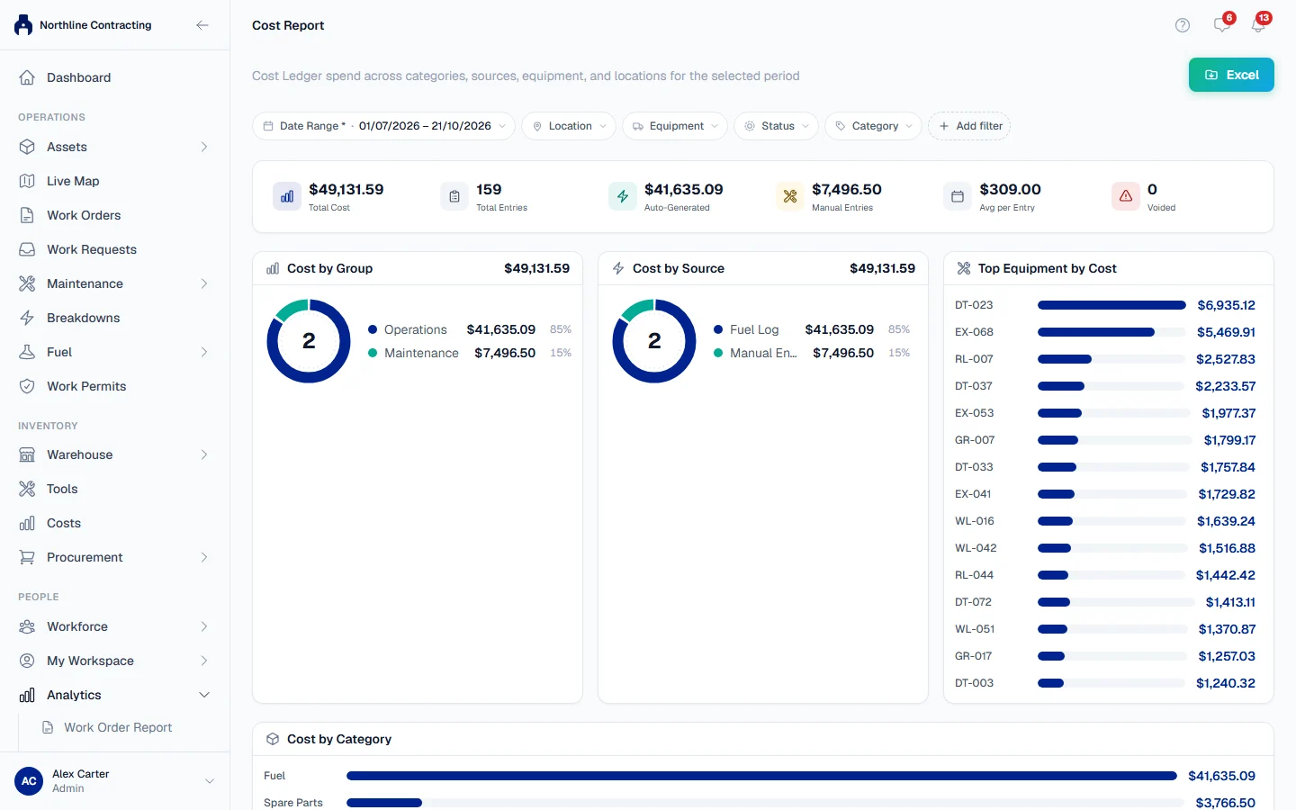
Task: Click the Manual Entries tools icon
Action: click(x=790, y=196)
